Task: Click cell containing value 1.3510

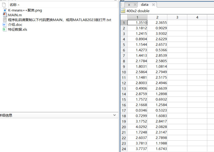Action: (137, 23)
